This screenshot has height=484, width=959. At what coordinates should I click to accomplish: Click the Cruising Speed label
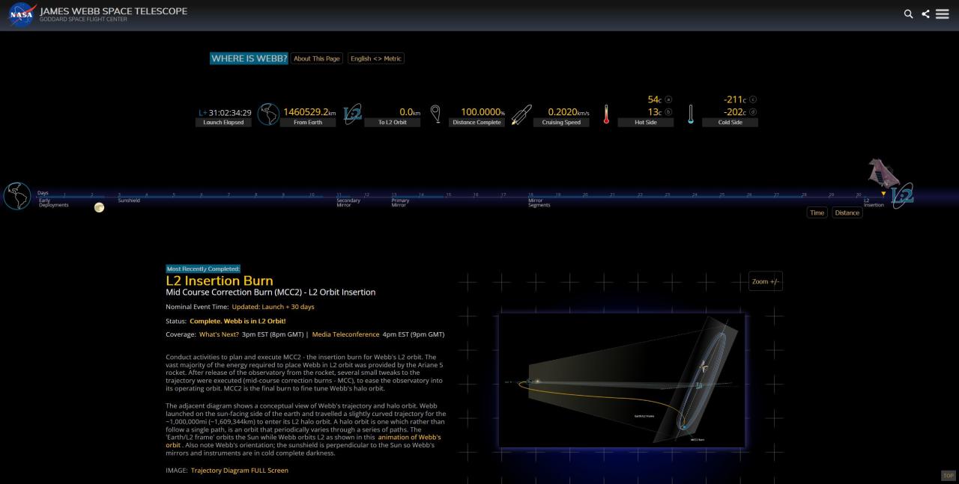coord(561,123)
